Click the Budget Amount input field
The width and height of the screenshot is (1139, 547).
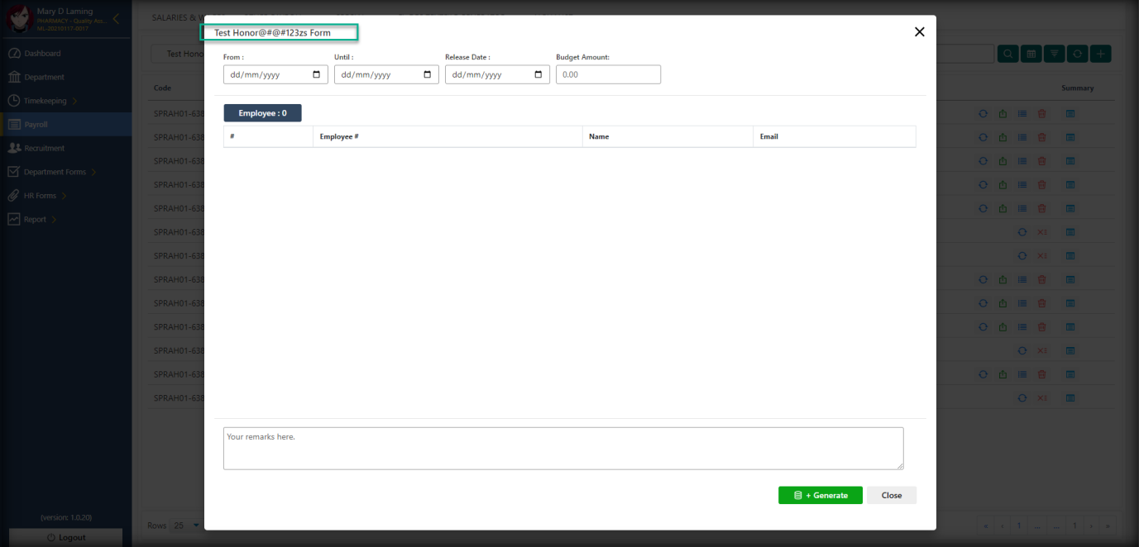point(608,74)
